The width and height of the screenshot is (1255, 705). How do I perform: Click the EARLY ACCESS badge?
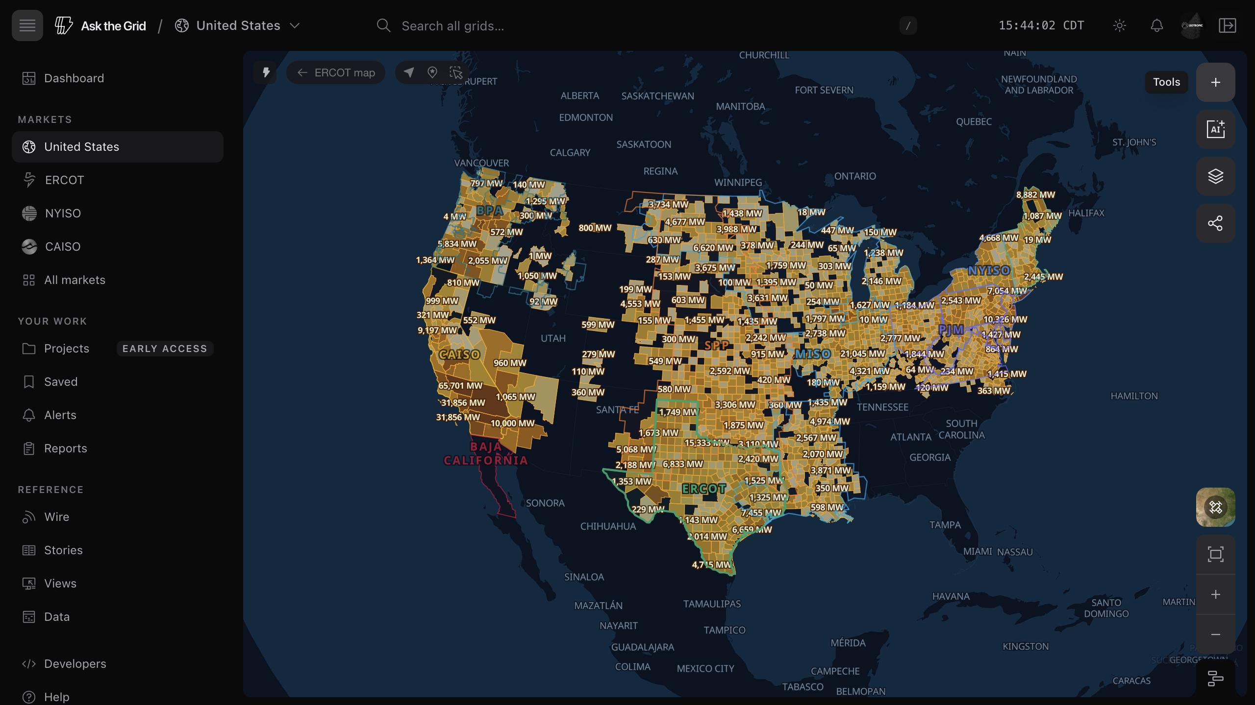[x=165, y=349]
